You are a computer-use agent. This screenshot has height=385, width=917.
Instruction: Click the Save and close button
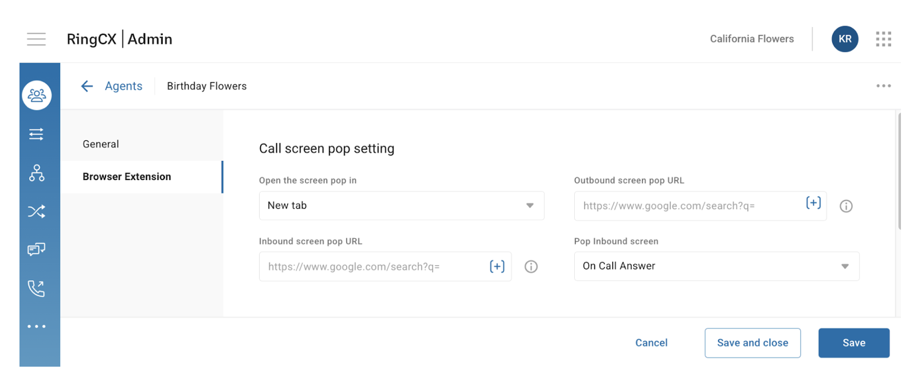pyautogui.click(x=752, y=343)
